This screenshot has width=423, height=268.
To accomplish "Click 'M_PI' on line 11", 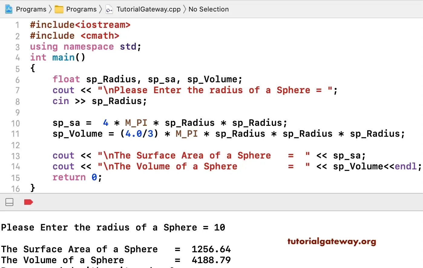I will (x=187, y=134).
